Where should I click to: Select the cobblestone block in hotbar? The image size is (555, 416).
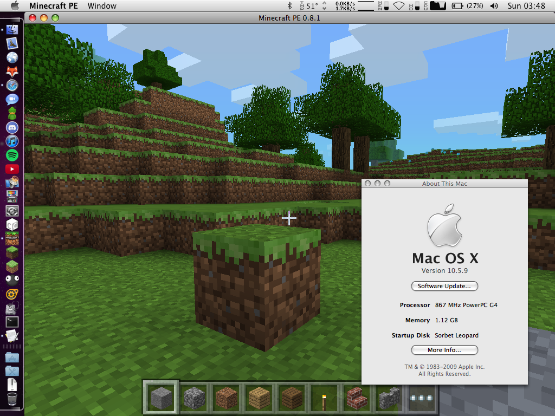coord(194,397)
